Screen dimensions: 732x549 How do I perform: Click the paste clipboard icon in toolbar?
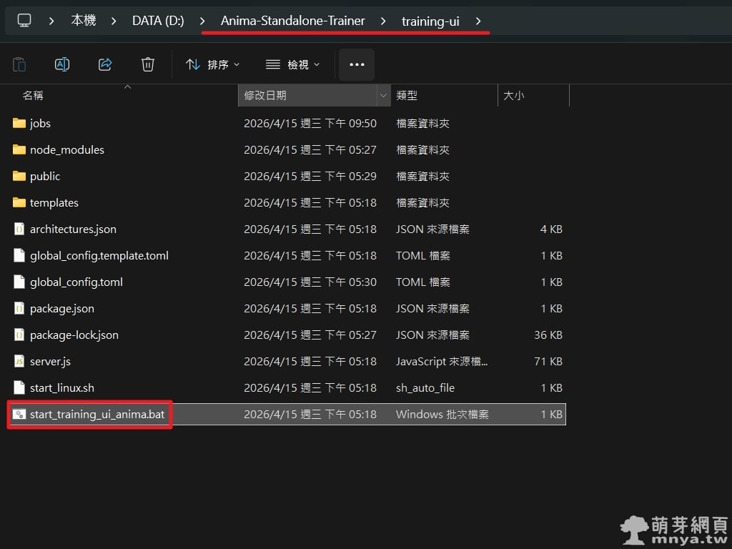click(x=20, y=64)
